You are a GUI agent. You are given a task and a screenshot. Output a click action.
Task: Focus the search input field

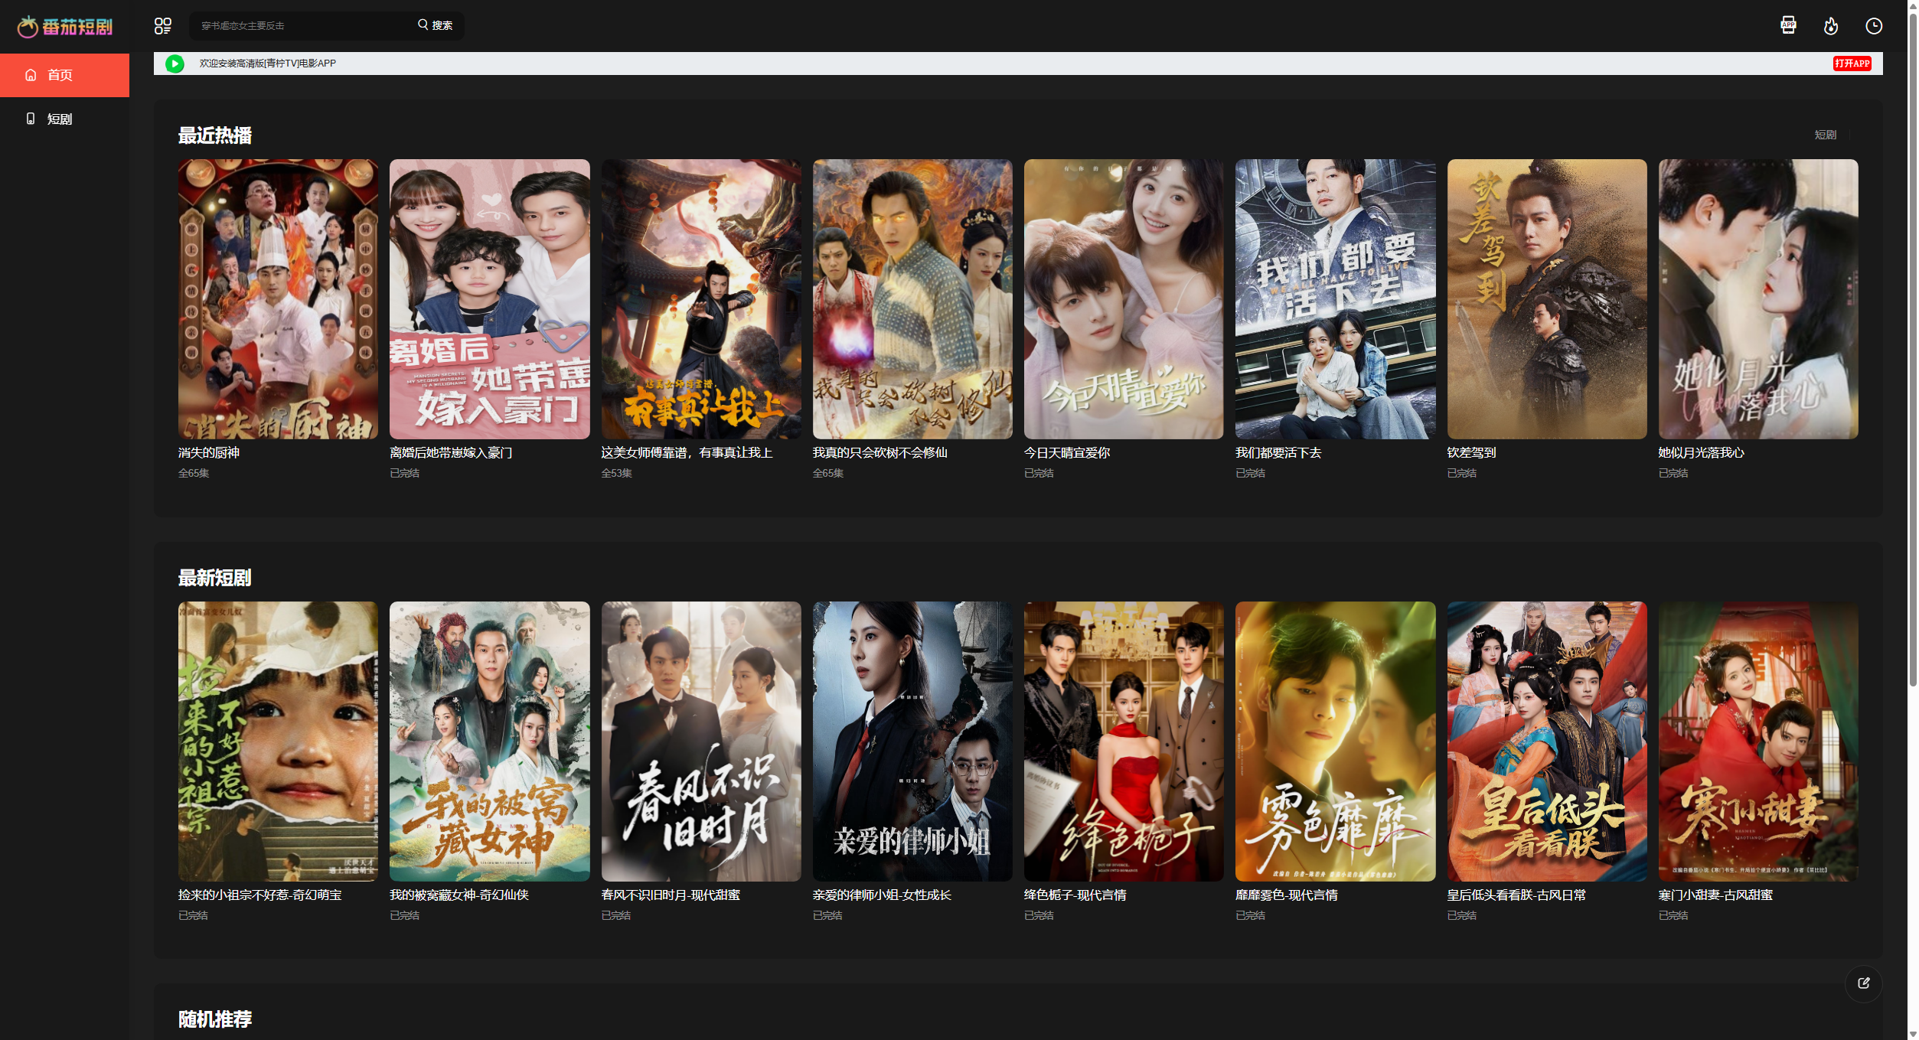302,26
